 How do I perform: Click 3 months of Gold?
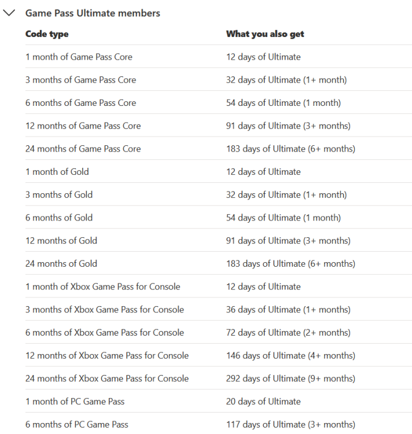point(58,195)
